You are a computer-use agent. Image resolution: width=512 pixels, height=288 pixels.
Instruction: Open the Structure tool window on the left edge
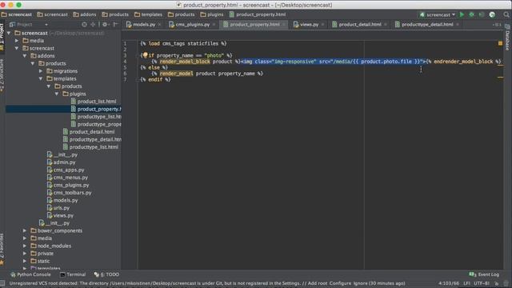click(x=2, y=75)
